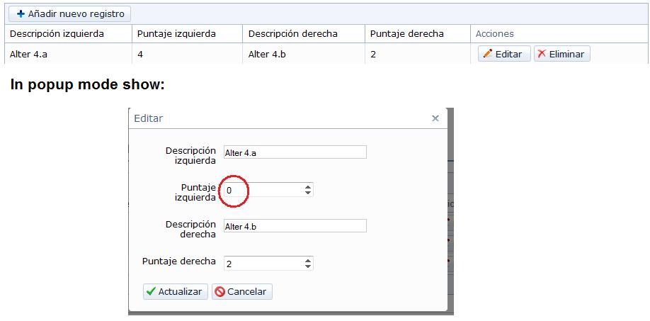The height and width of the screenshot is (321, 650).
Task: Click the Cancelar button
Action: tap(242, 291)
